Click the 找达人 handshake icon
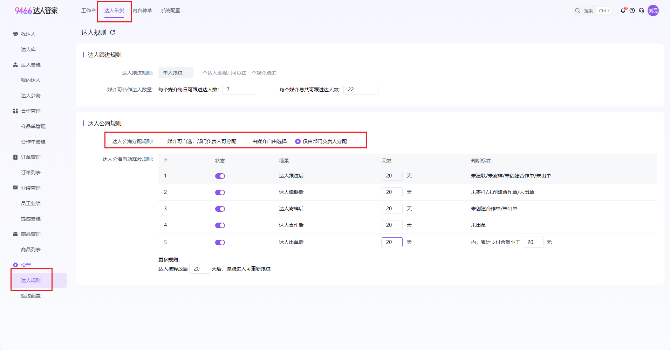Viewport: 670px width, 350px height. tap(15, 34)
